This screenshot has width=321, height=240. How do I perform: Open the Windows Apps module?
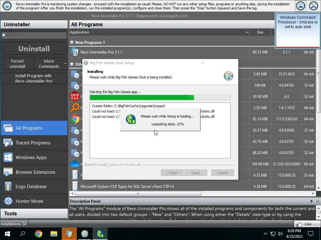pyautogui.click(x=34, y=157)
